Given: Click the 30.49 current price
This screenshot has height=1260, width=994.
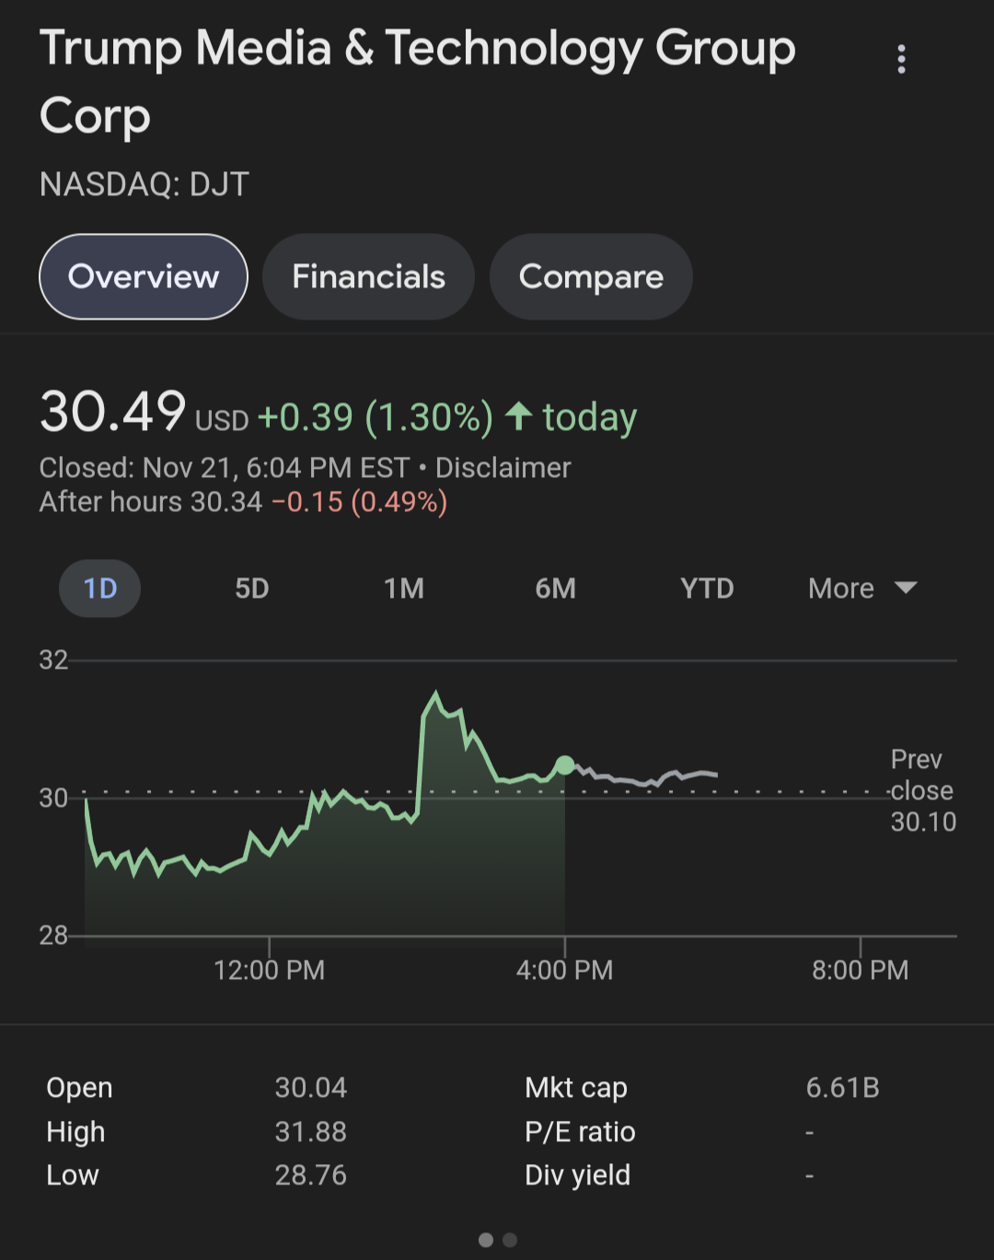Looking at the screenshot, I should click(113, 412).
